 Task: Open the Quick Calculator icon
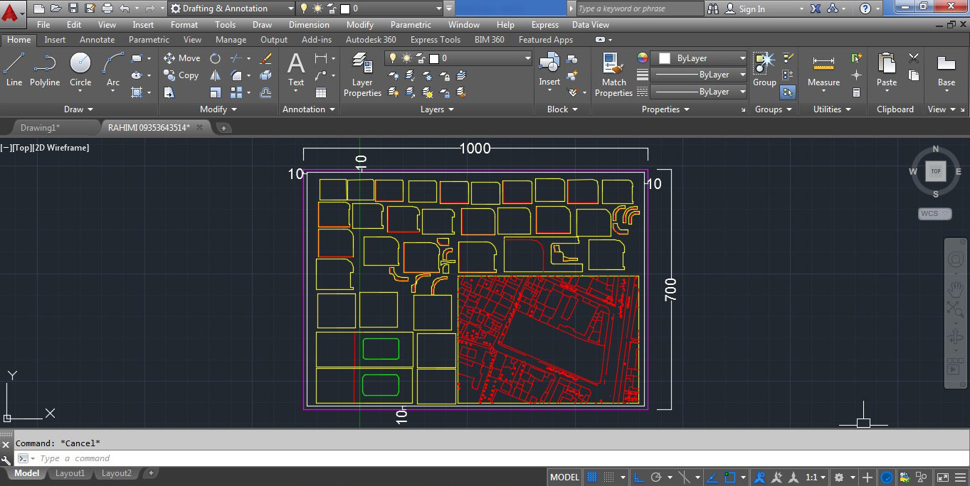(x=856, y=92)
